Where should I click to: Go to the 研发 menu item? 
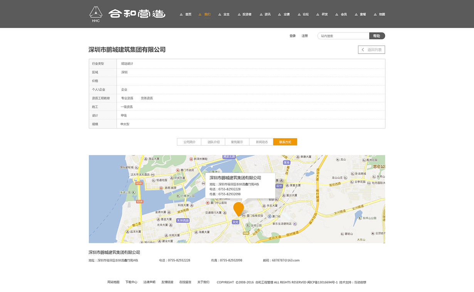point(325,15)
